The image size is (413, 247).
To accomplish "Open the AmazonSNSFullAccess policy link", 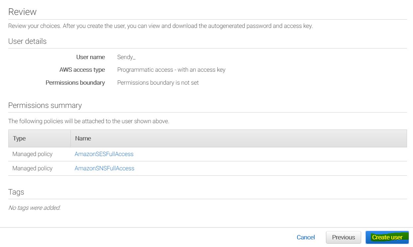I will pos(104,168).
